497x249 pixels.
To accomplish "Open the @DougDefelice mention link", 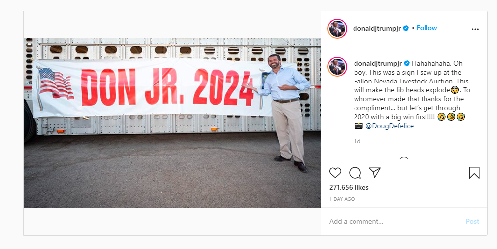I will [x=389, y=126].
